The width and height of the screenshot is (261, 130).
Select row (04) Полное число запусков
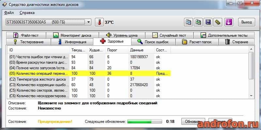point(89,68)
